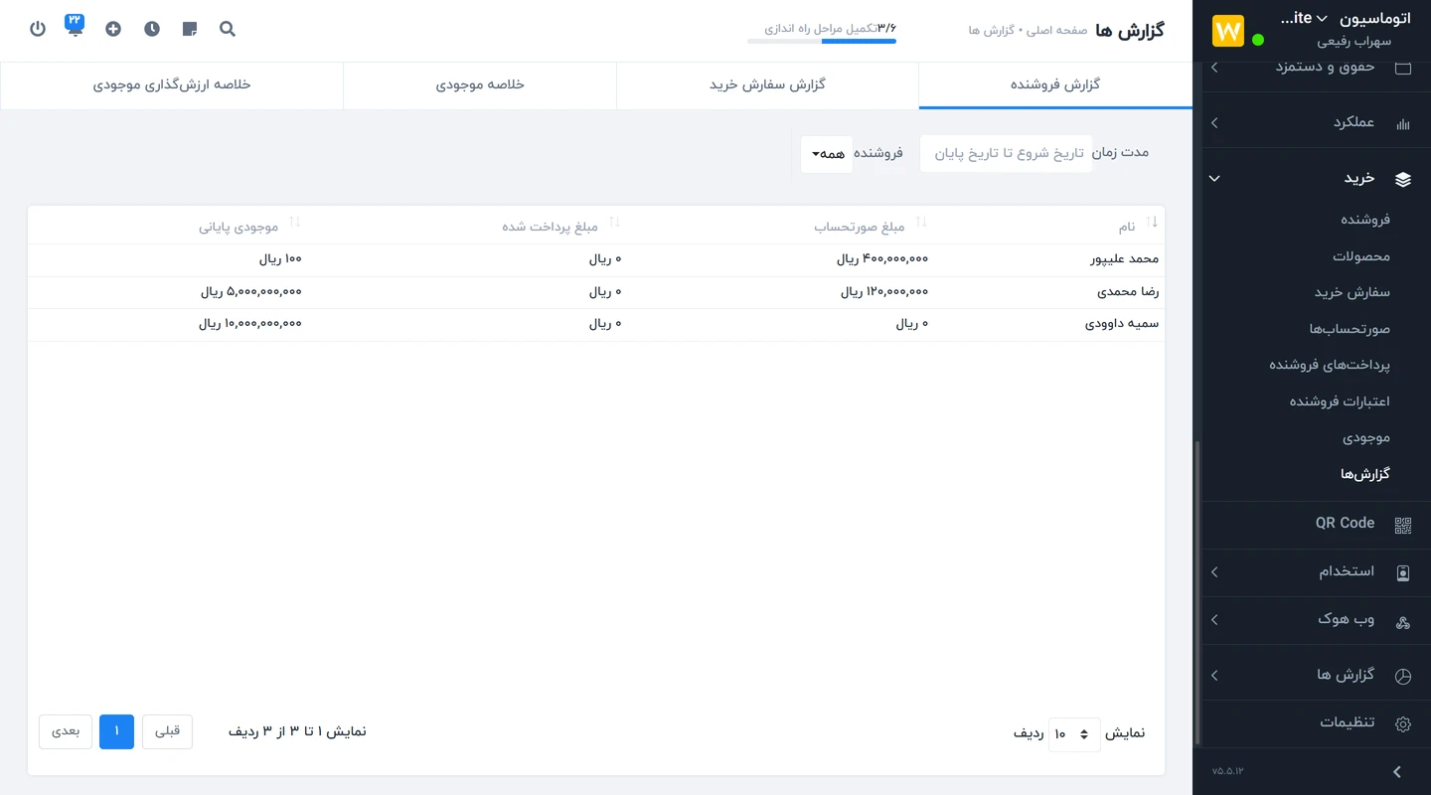1431x795 pixels.
Task: Click the قبلی pagination button
Action: pyautogui.click(x=167, y=731)
